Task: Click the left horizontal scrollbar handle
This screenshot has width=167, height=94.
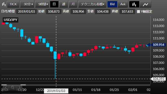Action: (4, 85)
